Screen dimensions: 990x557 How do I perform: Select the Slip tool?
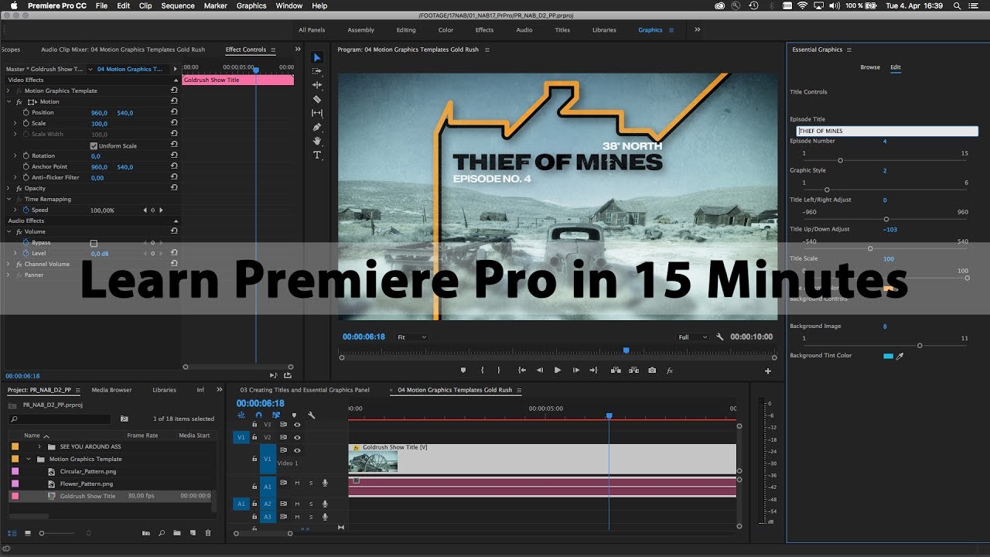point(317,113)
